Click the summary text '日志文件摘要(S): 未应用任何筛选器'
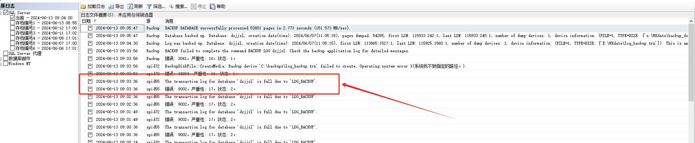695x143 pixels. [117, 15]
